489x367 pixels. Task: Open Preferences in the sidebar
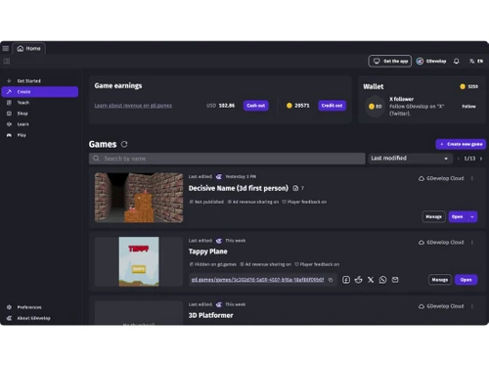40,307
